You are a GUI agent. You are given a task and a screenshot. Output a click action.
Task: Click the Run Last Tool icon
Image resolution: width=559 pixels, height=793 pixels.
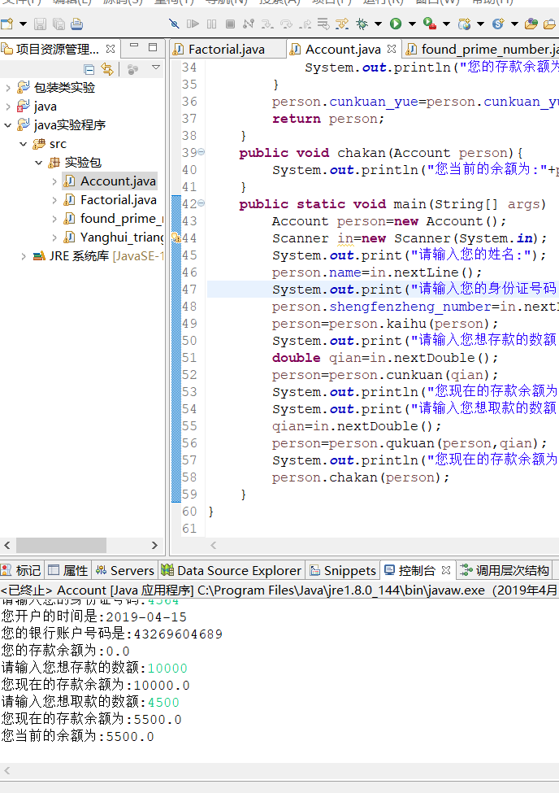tap(430, 24)
